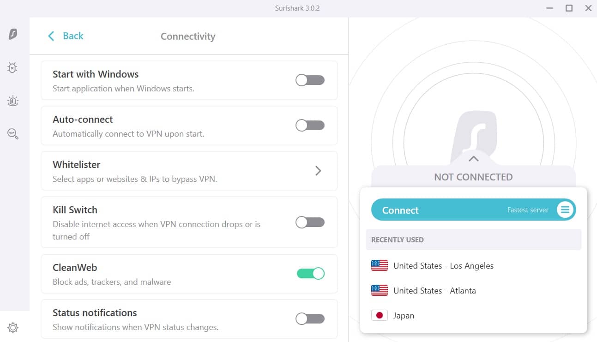The image size is (597, 342).
Task: Disable the CleanWeb toggle
Action: [x=310, y=274]
